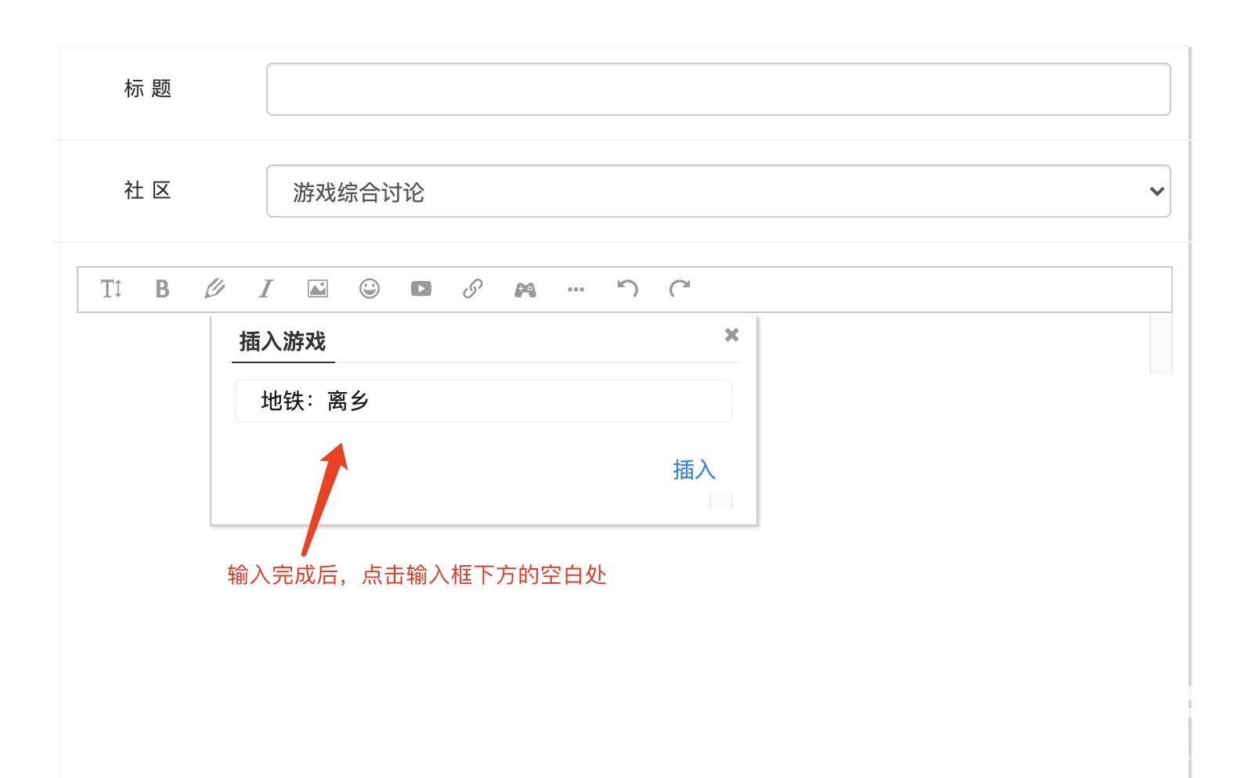Redo the last edit
1234x778 pixels.
pyautogui.click(x=680, y=289)
